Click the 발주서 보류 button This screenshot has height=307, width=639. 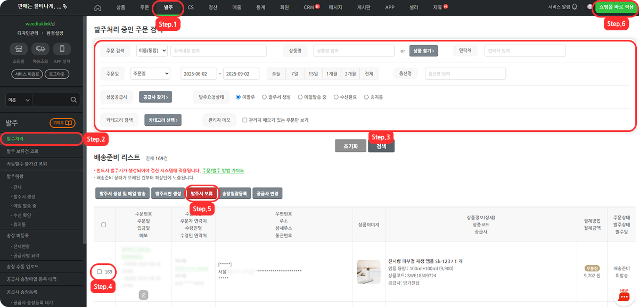[x=202, y=194]
